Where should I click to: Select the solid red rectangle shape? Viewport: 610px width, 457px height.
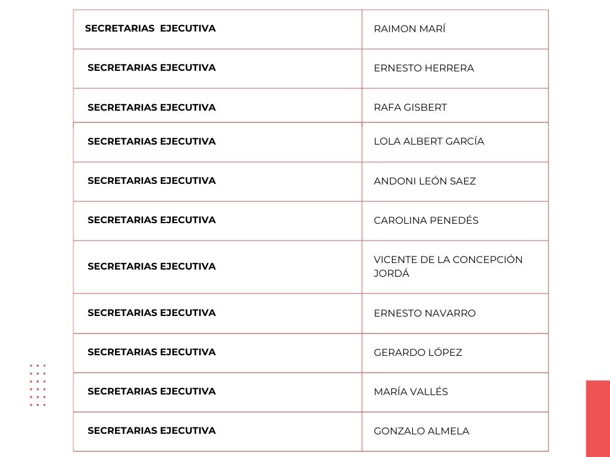(597, 418)
